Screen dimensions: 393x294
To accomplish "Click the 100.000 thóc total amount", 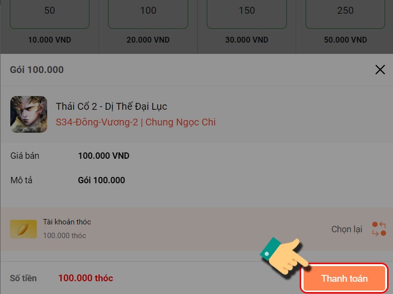I will (85, 278).
